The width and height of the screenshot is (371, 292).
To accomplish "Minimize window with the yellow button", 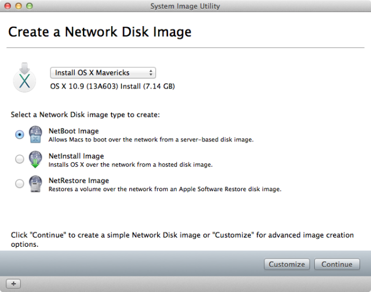I will coord(19,6).
